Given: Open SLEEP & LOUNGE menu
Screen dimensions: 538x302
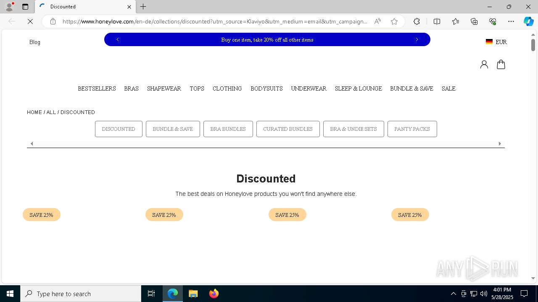Looking at the screenshot, I should click(359, 89).
